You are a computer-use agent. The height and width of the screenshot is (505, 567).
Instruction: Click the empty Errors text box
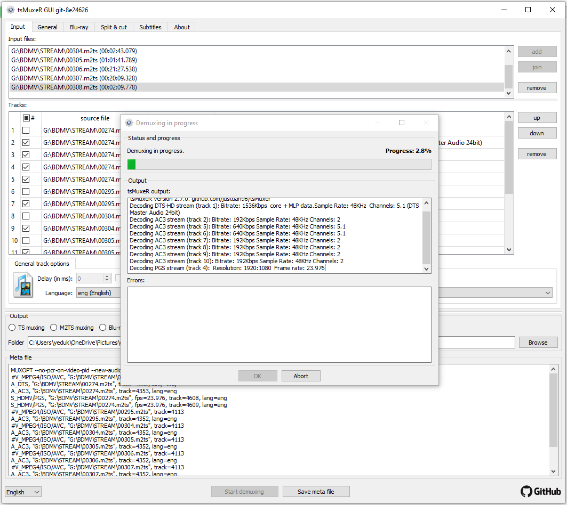pos(279,325)
